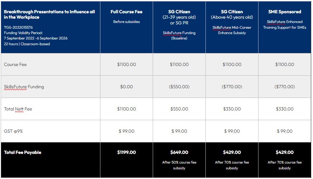Select the SkillsFuture Funding row label
313x179 pixels.
point(24,87)
